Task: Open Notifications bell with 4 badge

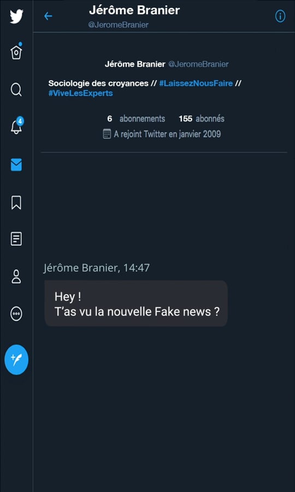Action: 16,126
